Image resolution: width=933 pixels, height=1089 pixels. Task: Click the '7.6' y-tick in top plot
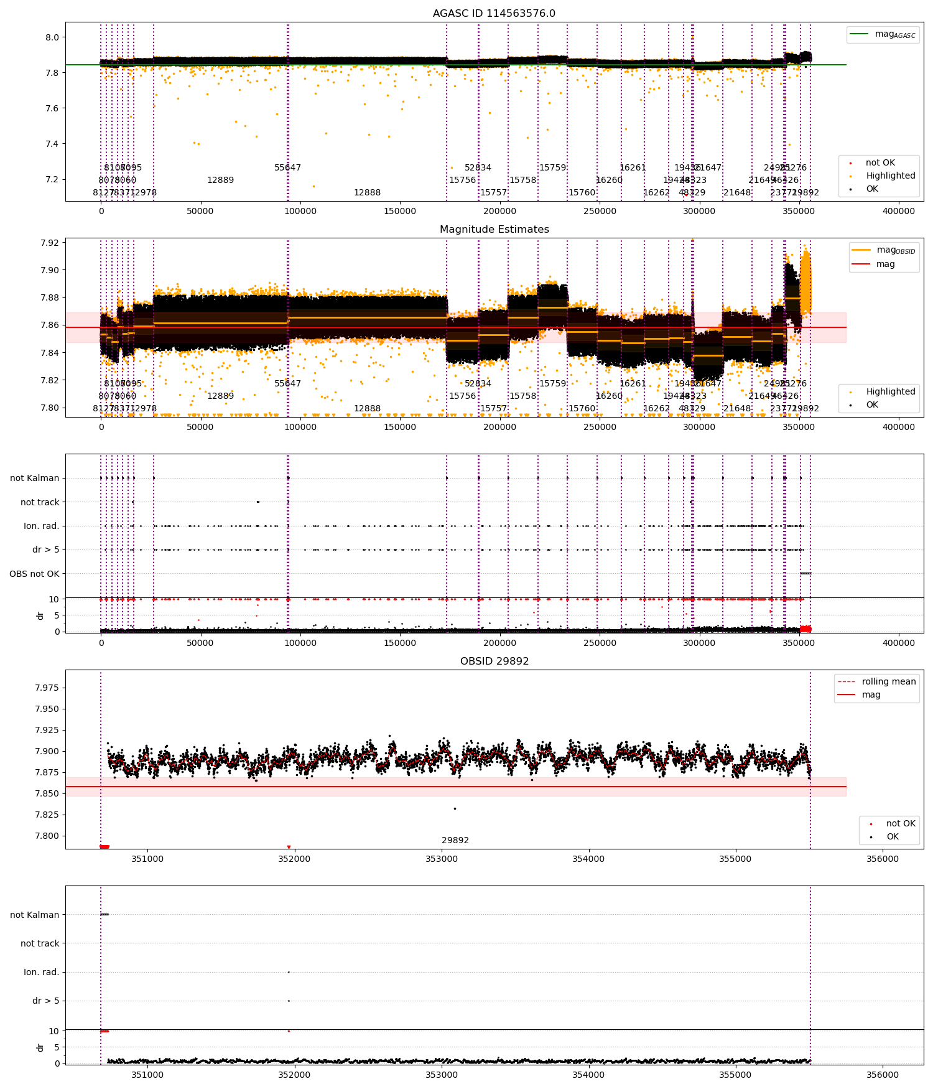point(52,108)
